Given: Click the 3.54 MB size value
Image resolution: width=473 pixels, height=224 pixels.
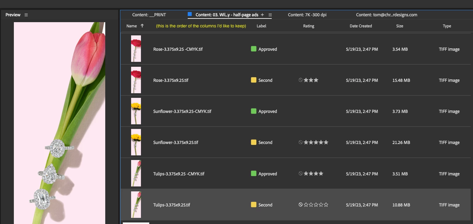Looking at the screenshot, I should tap(400, 49).
